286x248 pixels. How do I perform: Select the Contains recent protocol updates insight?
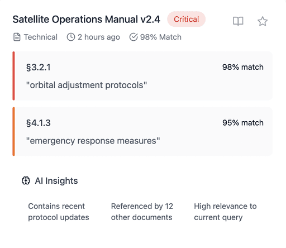point(59,212)
